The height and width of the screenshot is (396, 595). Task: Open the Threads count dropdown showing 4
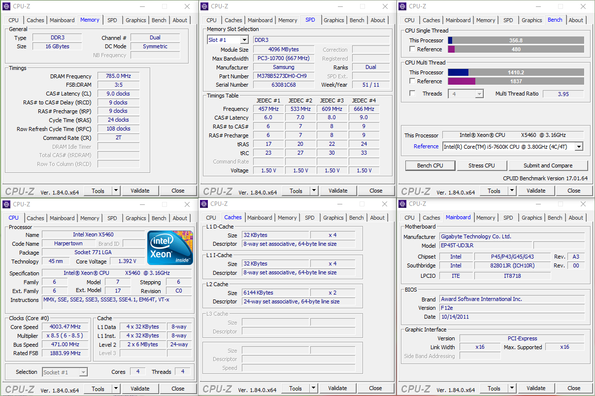pos(479,94)
